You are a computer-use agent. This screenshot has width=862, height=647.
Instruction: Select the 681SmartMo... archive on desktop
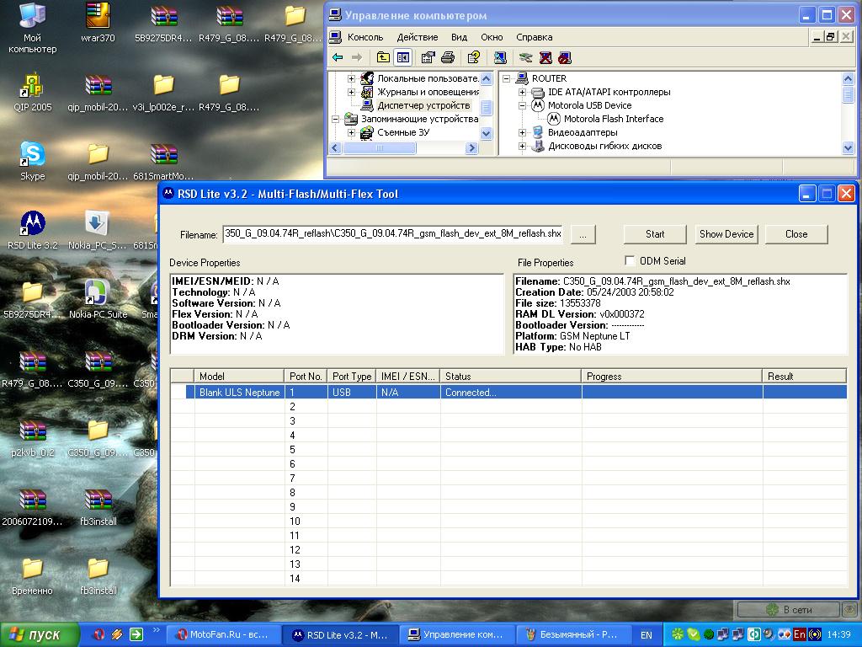pos(163,161)
